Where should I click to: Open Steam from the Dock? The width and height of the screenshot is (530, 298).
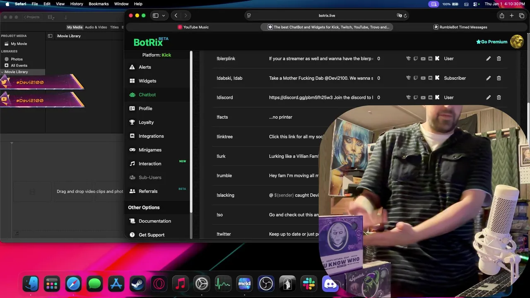138,284
